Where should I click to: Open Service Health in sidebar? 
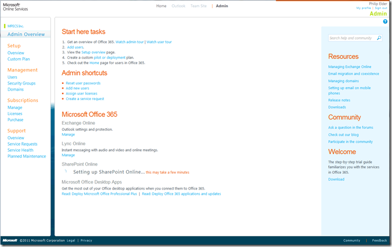coord(20,150)
